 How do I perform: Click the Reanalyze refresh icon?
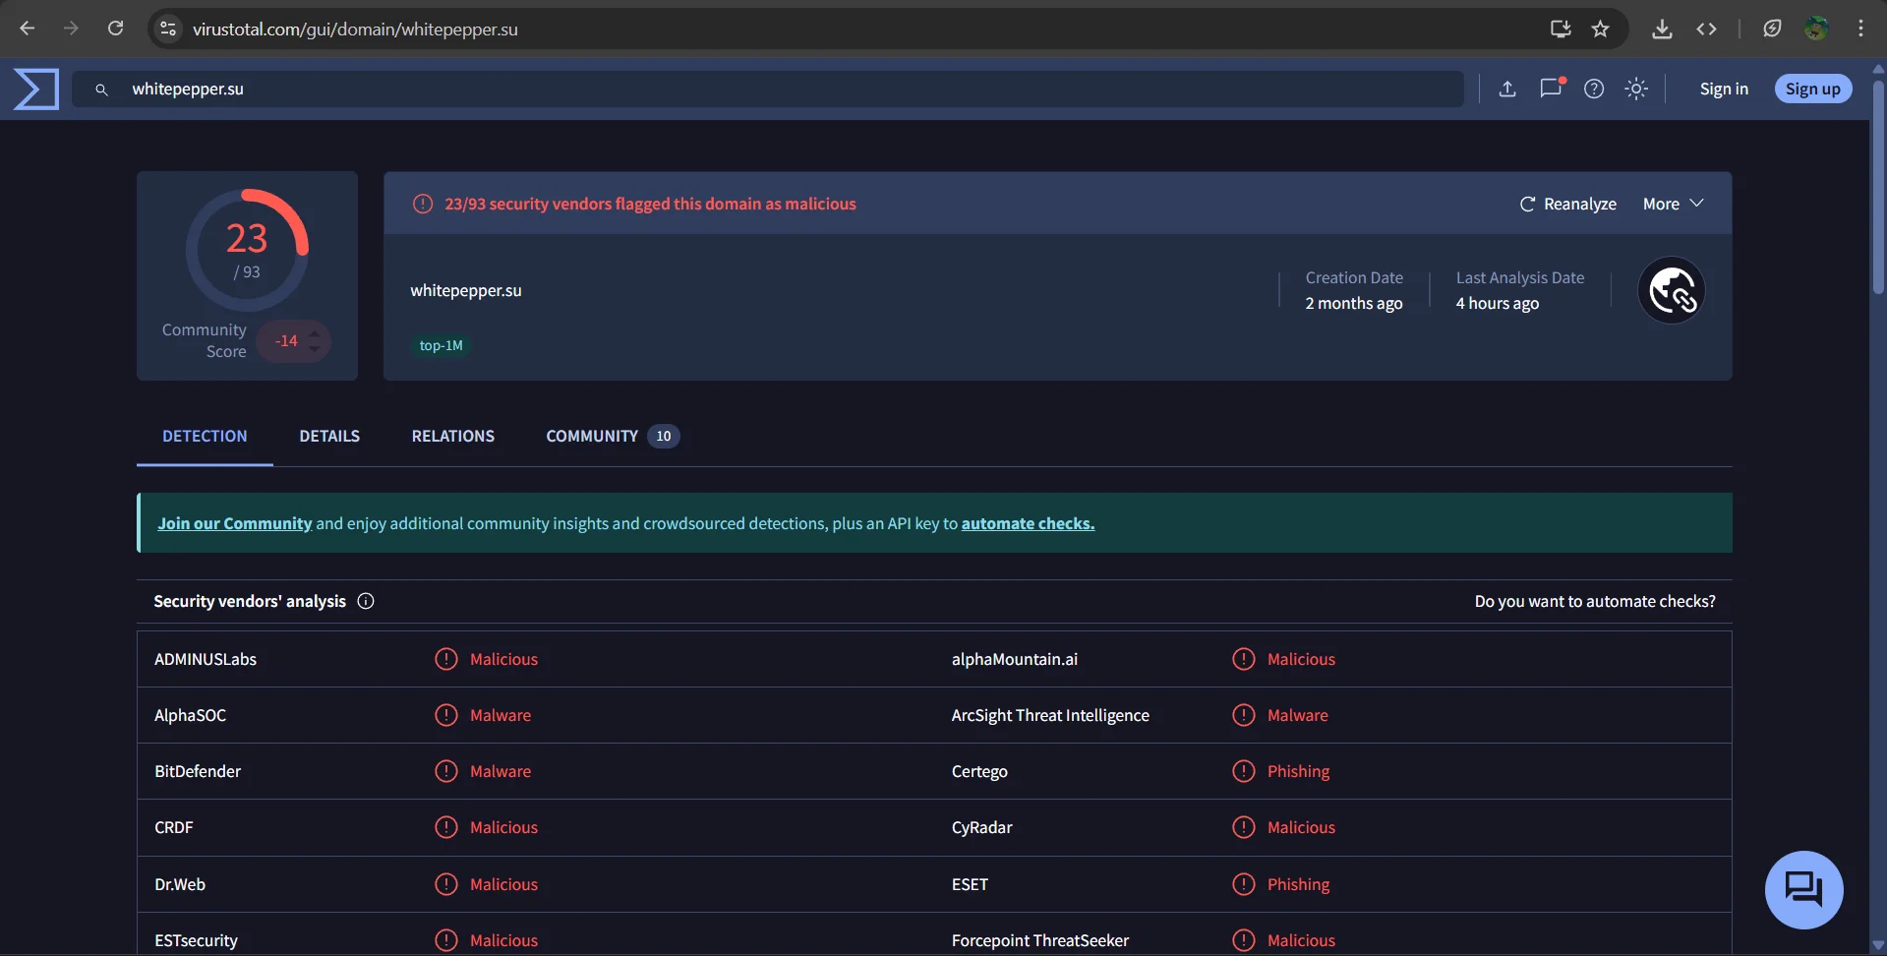point(1526,204)
